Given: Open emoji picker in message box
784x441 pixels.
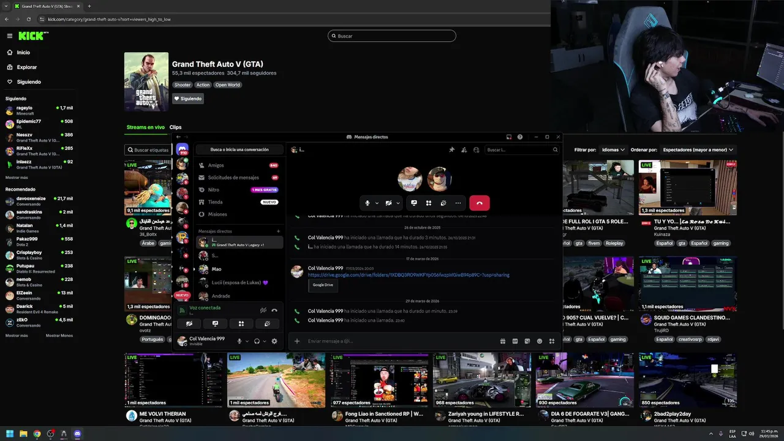Looking at the screenshot, I should pyautogui.click(x=540, y=341).
